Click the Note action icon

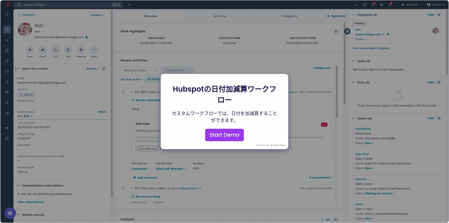[x=30, y=50]
